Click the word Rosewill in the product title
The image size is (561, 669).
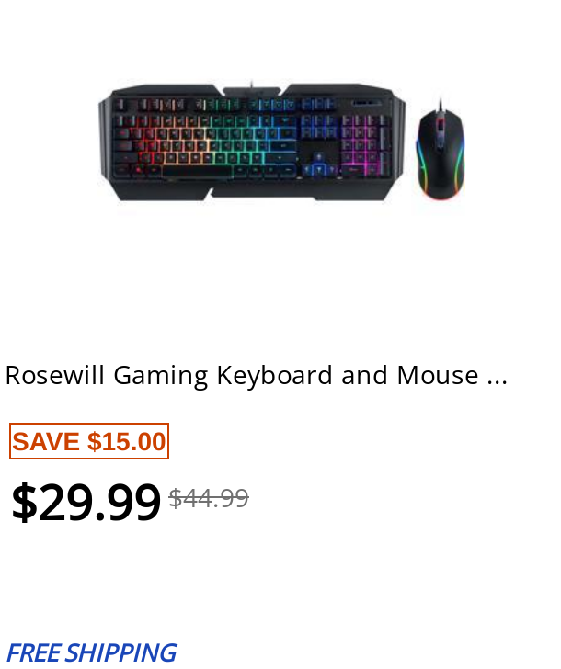54,376
